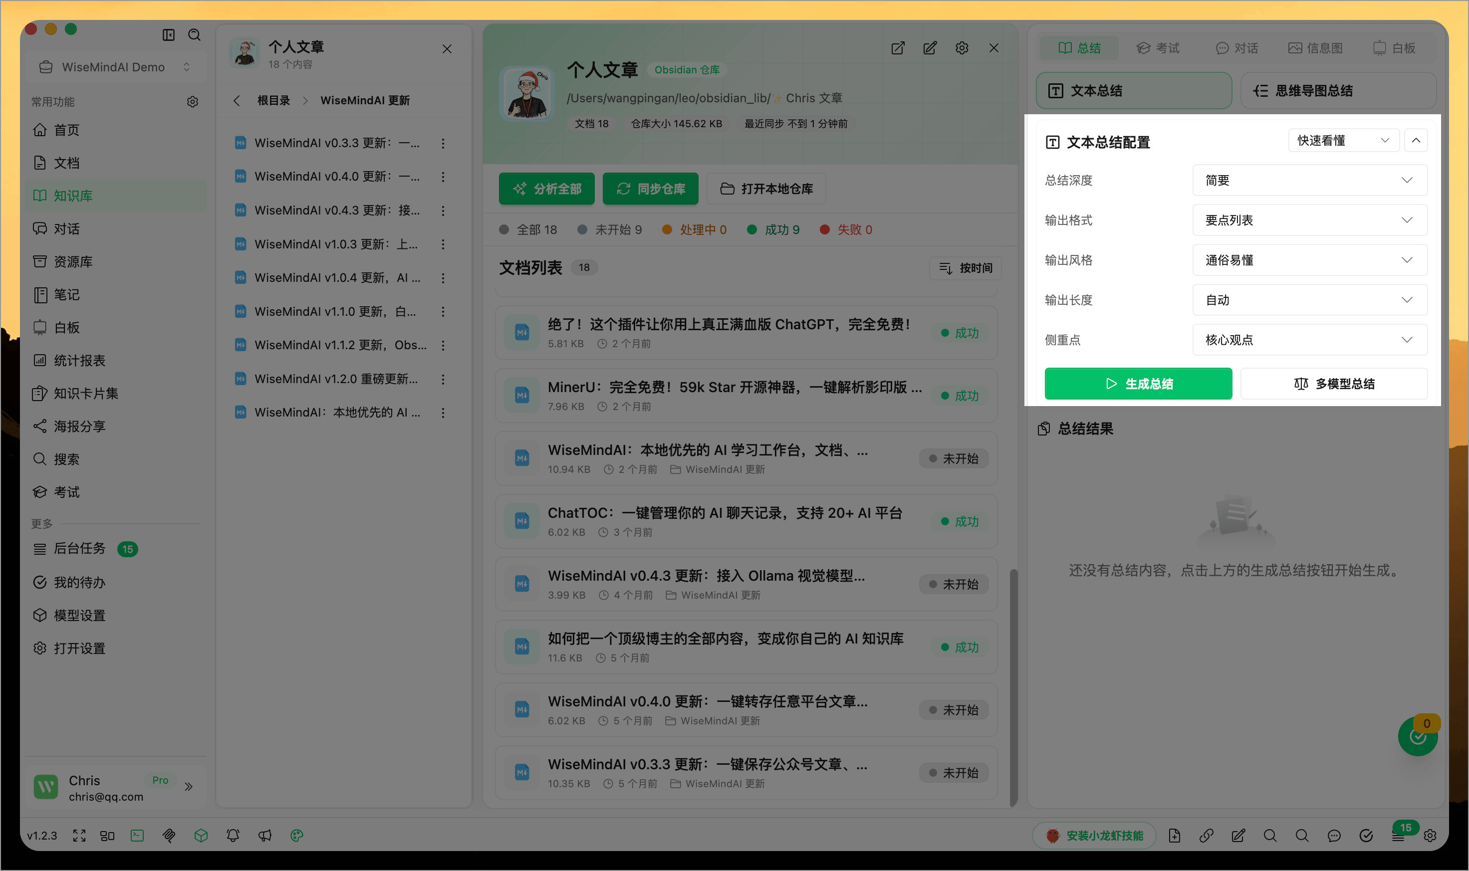Image resolution: width=1469 pixels, height=871 pixels.
Task: Open chat bubble icon in bottom bar
Action: click(1334, 836)
